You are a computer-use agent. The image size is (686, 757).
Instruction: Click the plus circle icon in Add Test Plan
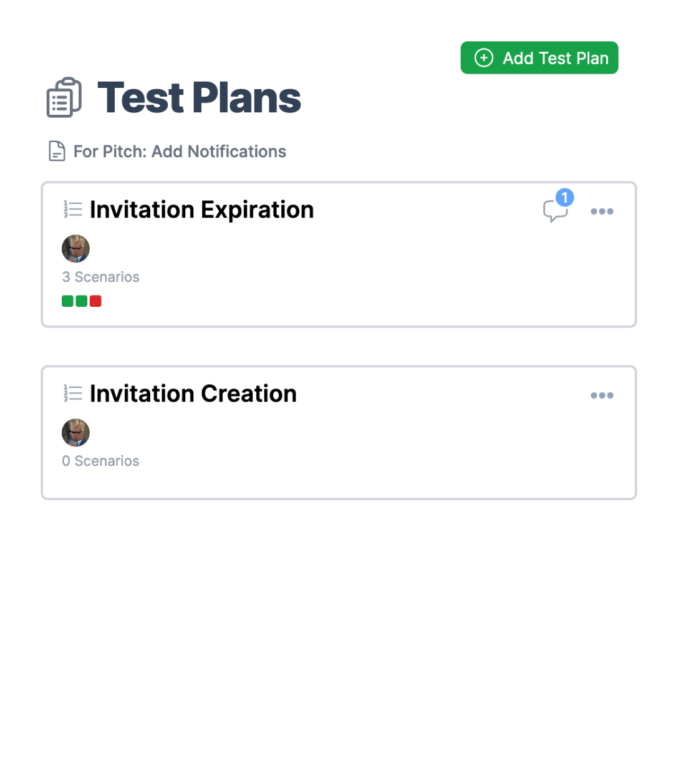(x=483, y=58)
